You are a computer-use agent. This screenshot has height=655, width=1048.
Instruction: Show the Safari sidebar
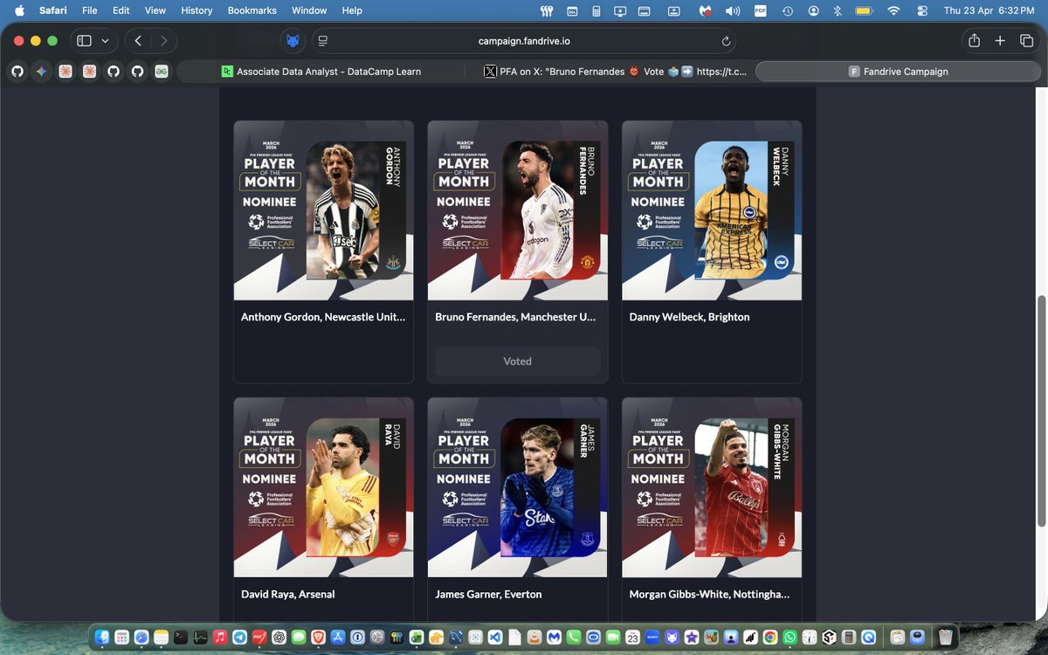coord(84,40)
